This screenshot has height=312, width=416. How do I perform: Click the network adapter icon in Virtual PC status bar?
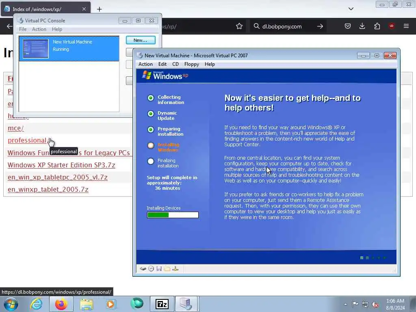pos(175,269)
